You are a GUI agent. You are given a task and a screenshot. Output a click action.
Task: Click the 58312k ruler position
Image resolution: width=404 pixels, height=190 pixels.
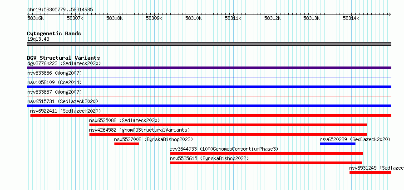(272, 18)
